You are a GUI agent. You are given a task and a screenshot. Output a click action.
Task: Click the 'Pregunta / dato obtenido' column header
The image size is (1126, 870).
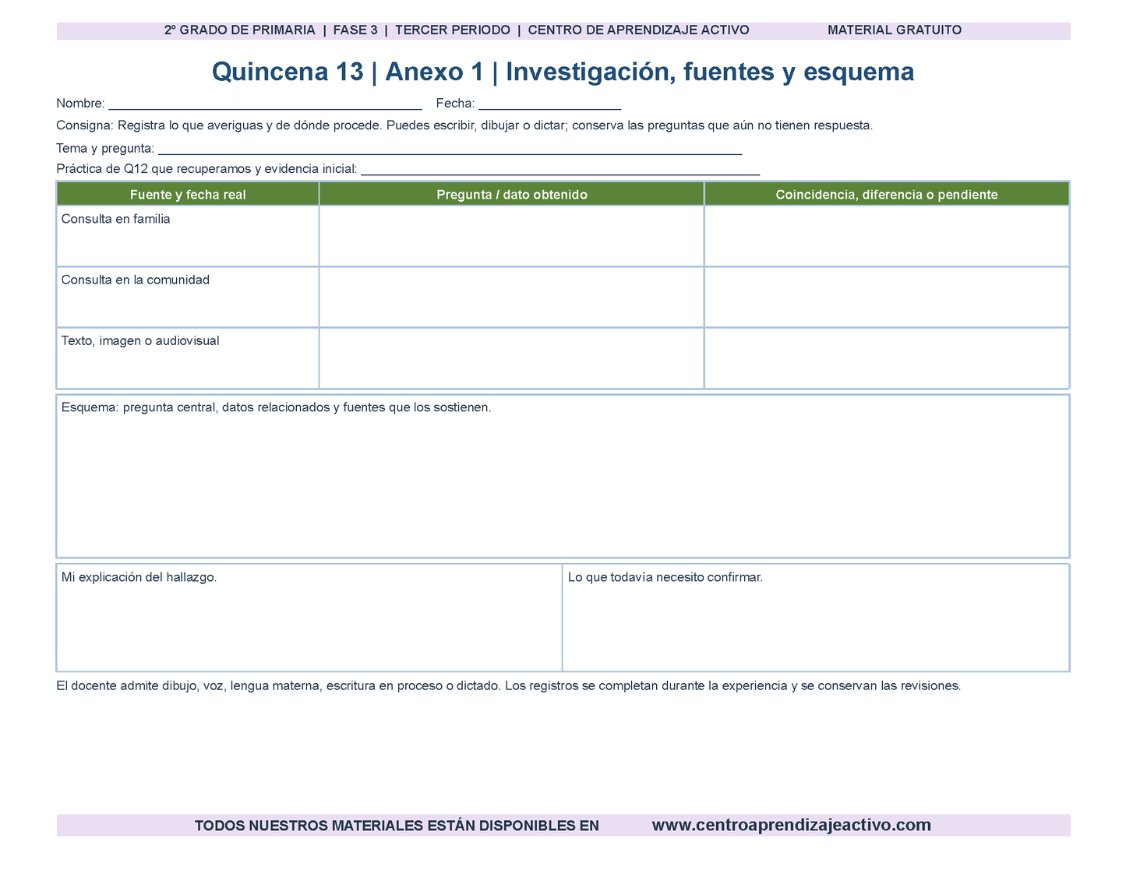coord(512,195)
